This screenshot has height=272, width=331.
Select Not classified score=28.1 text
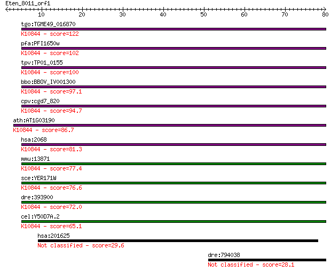tap(251, 265)
